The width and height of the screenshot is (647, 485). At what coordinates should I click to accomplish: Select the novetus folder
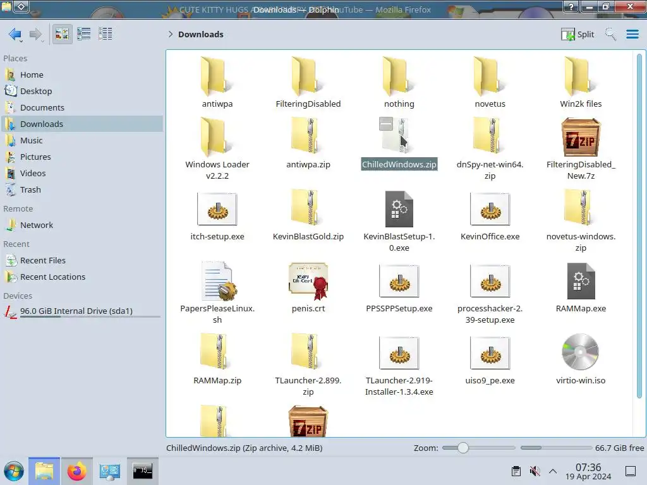pos(490,83)
